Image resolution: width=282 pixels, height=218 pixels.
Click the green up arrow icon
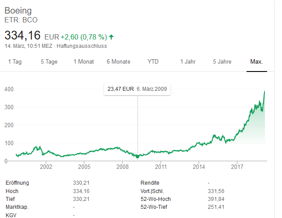pyautogui.click(x=111, y=36)
